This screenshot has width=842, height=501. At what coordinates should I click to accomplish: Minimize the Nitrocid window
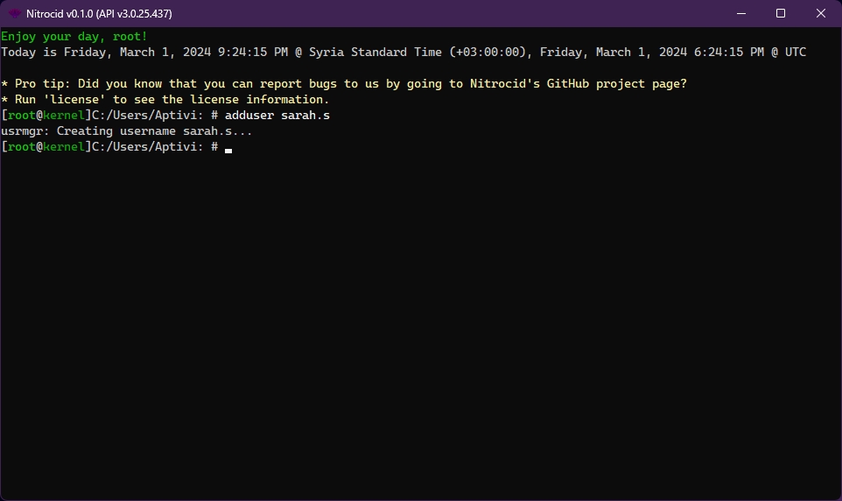pos(741,13)
